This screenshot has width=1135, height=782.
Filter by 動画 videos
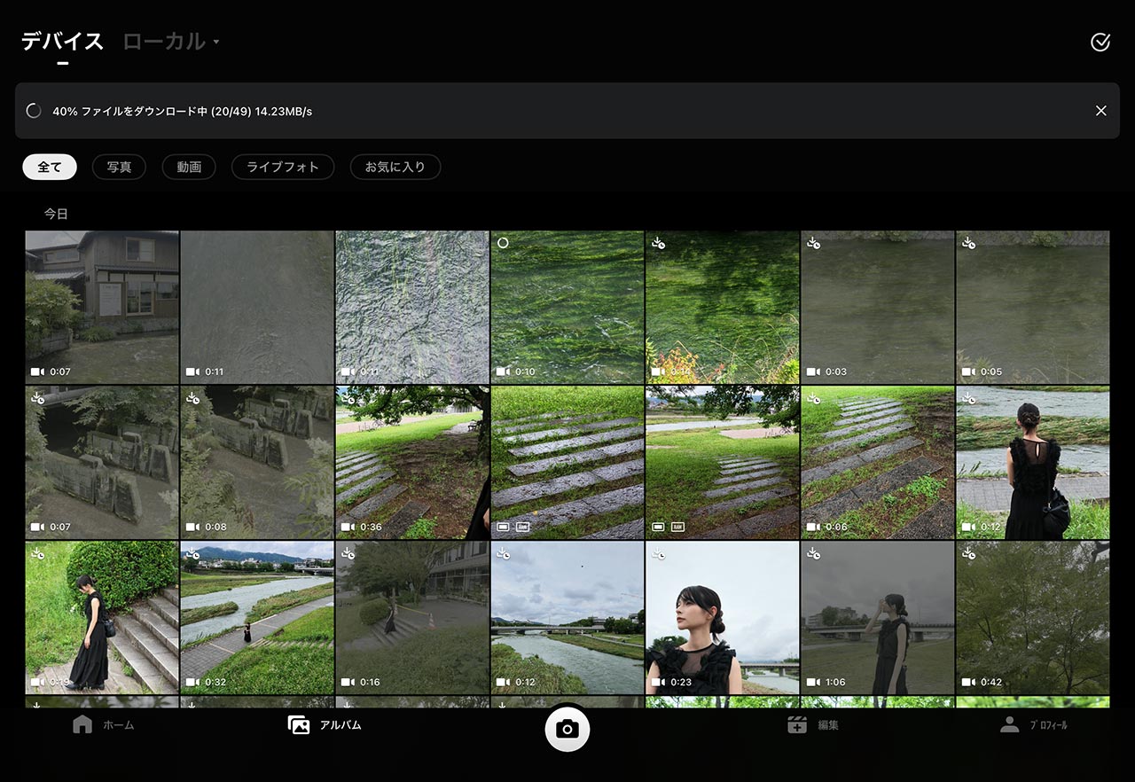189,167
